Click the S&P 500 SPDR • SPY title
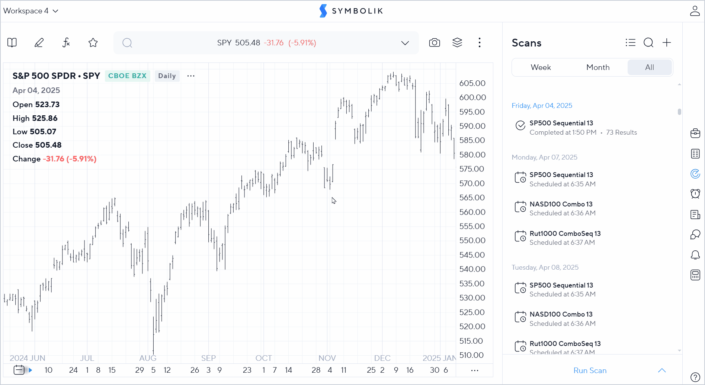Viewport: 705px width, 385px height. 57,76
